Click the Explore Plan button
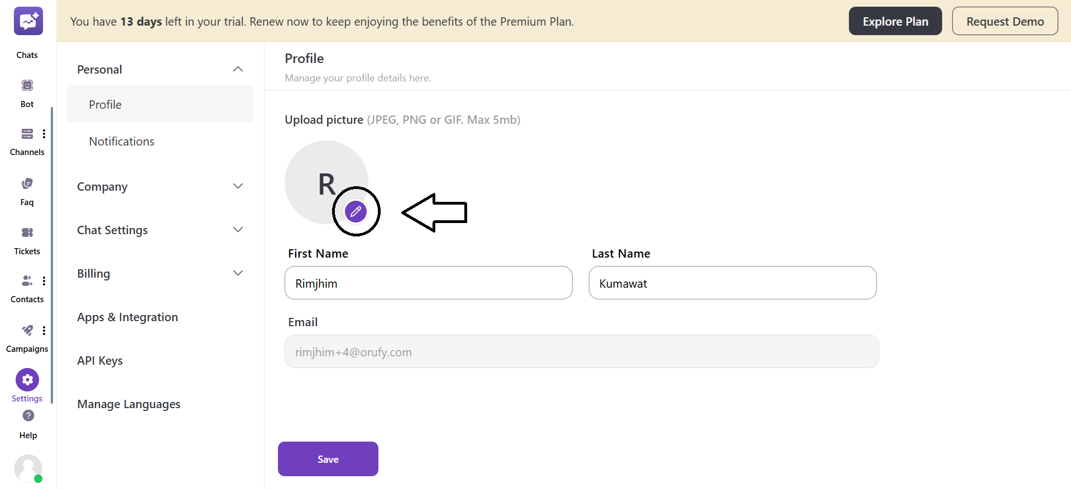This screenshot has width=1071, height=489. (895, 21)
